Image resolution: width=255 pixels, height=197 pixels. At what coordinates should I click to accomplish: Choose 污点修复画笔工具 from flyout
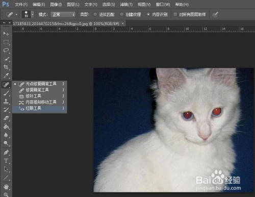click(x=39, y=84)
